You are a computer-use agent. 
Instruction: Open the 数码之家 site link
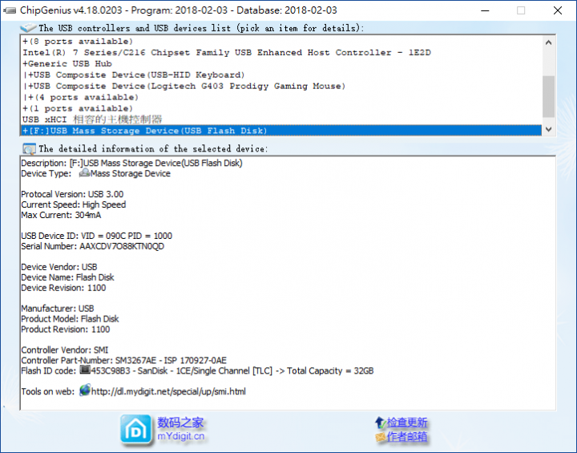(180, 423)
